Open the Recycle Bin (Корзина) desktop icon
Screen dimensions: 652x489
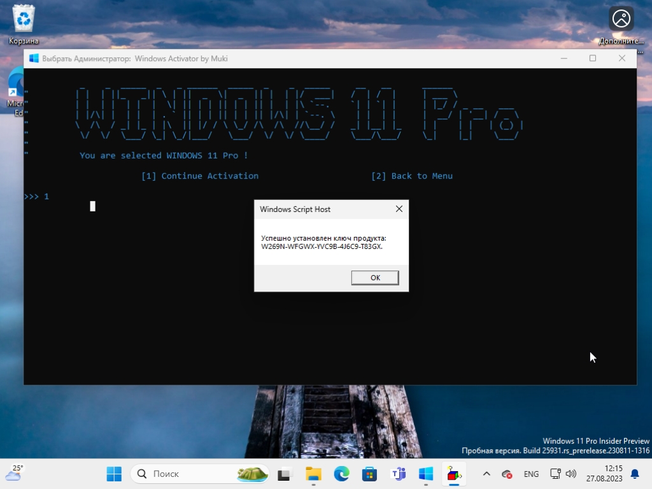(x=24, y=24)
